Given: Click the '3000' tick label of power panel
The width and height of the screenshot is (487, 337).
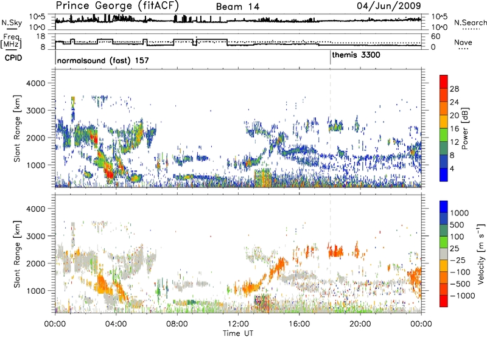Looking at the screenshot, I should 36,111.
